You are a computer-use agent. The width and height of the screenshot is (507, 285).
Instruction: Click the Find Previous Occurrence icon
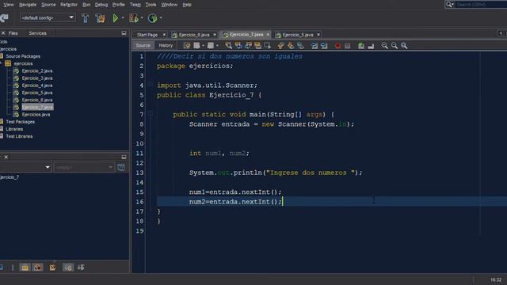[238, 46]
